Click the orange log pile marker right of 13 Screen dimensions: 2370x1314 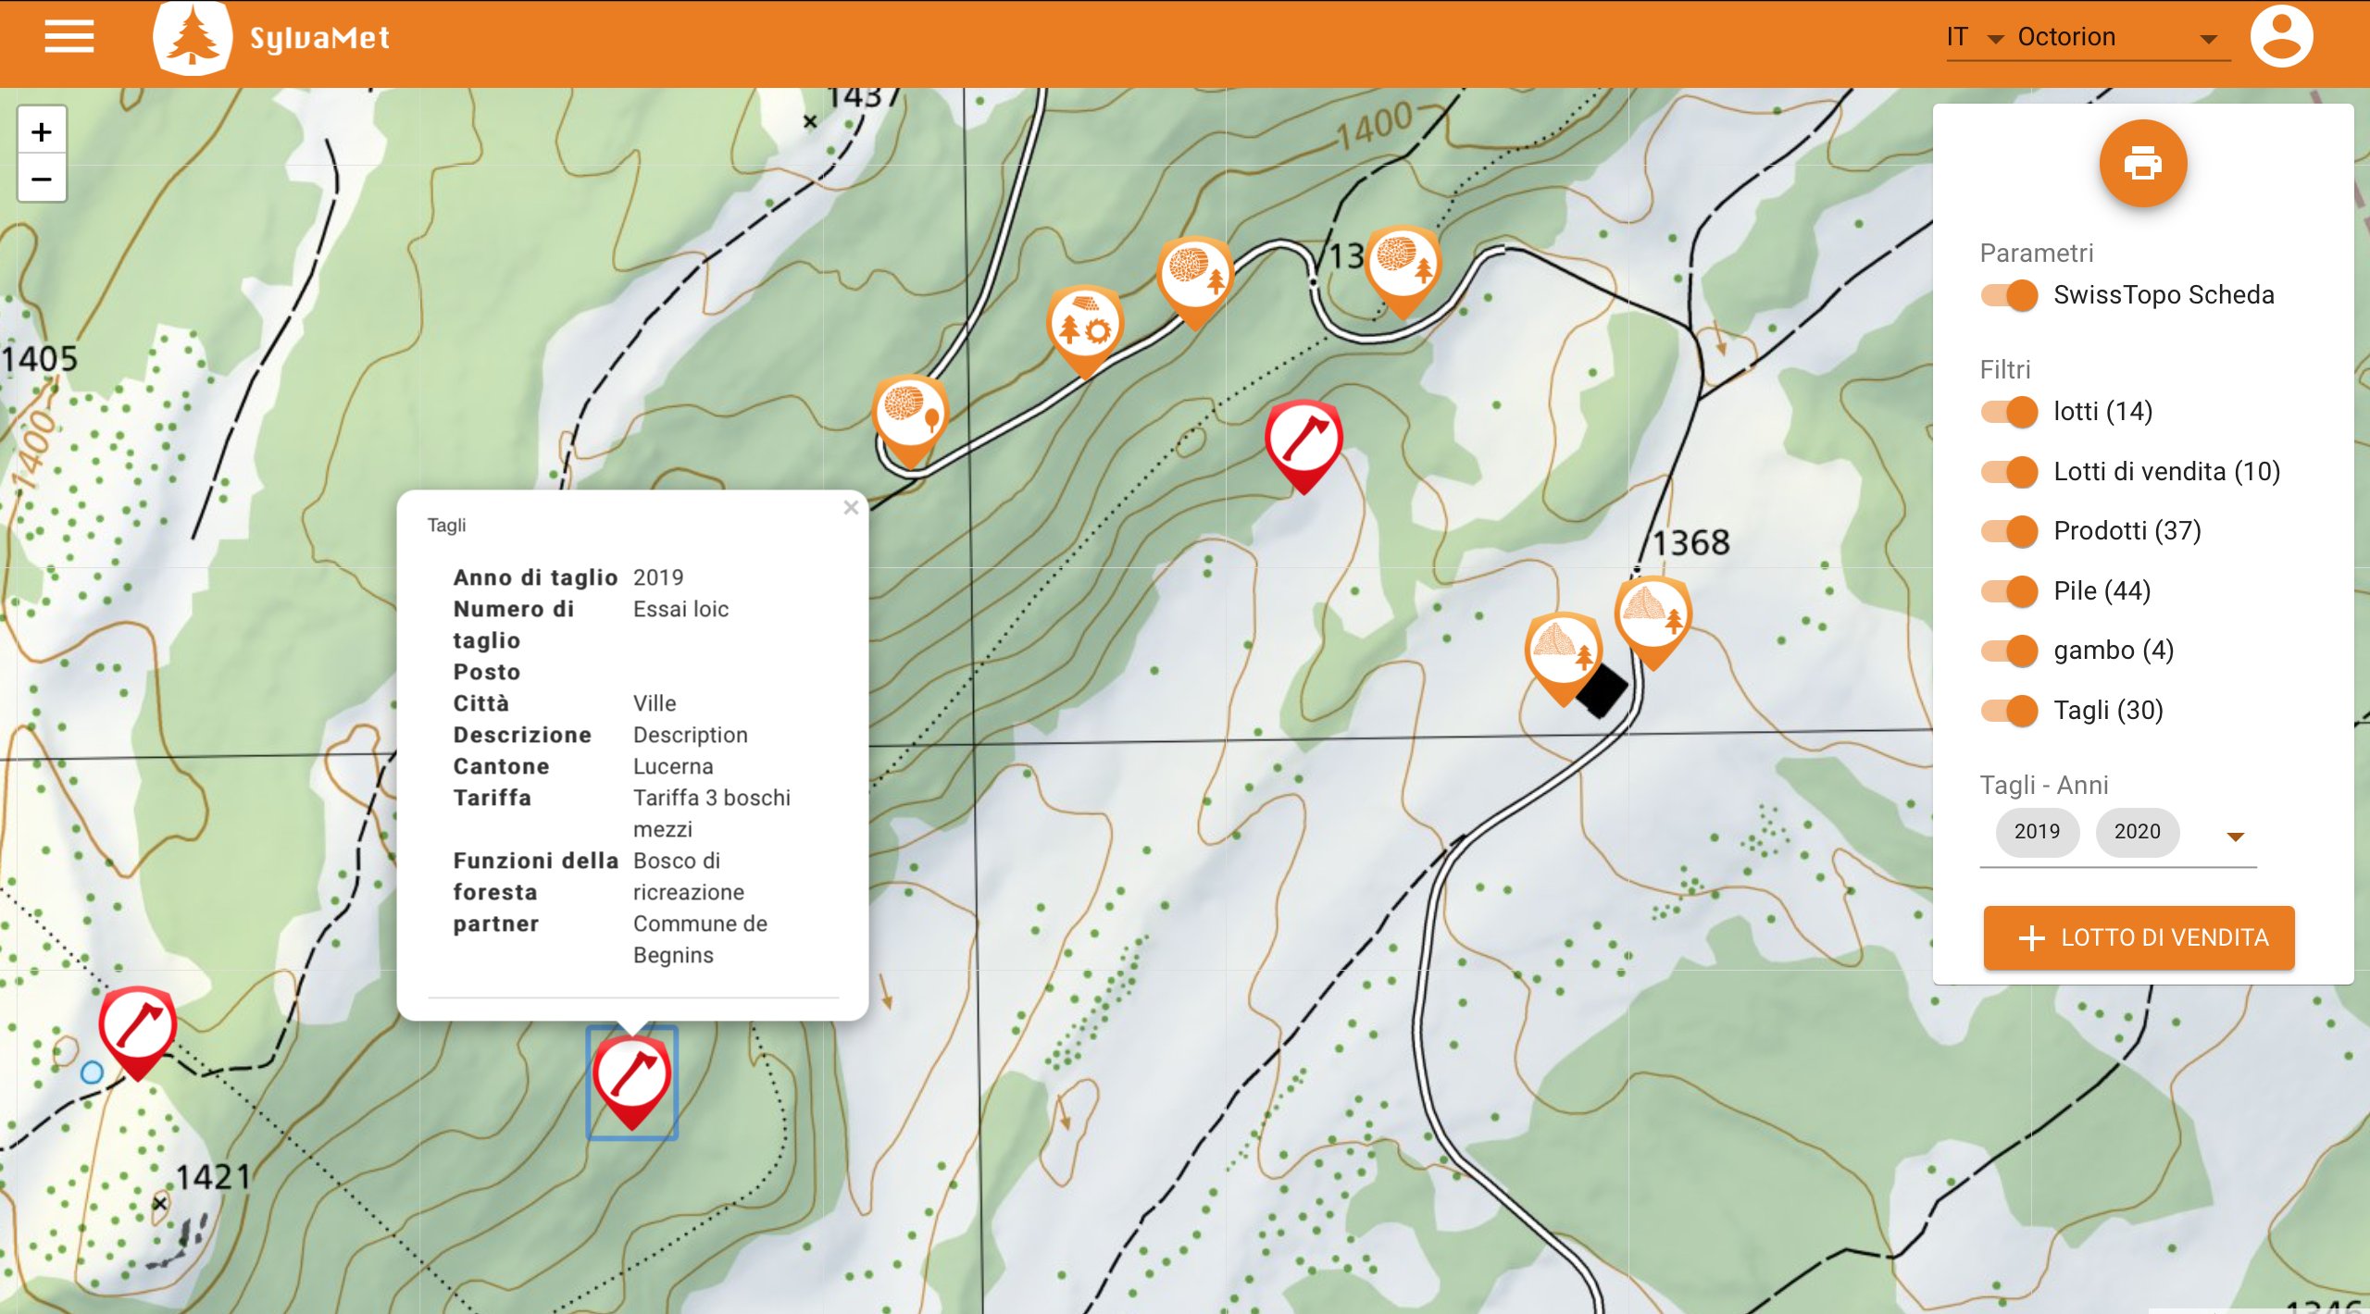pos(1403,272)
